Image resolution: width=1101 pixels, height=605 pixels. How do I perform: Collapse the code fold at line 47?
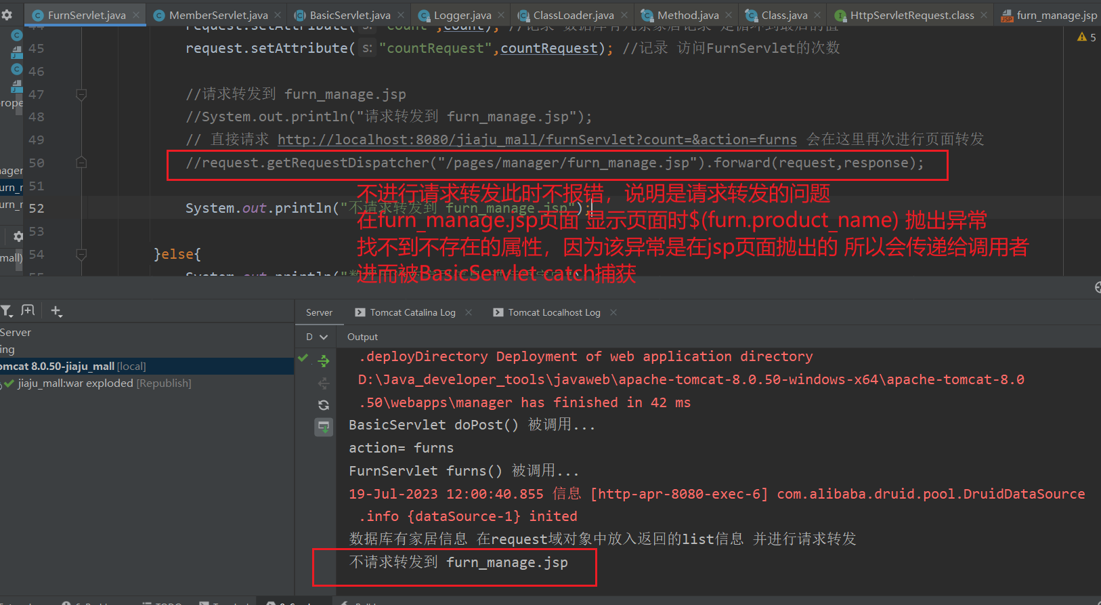pos(81,95)
